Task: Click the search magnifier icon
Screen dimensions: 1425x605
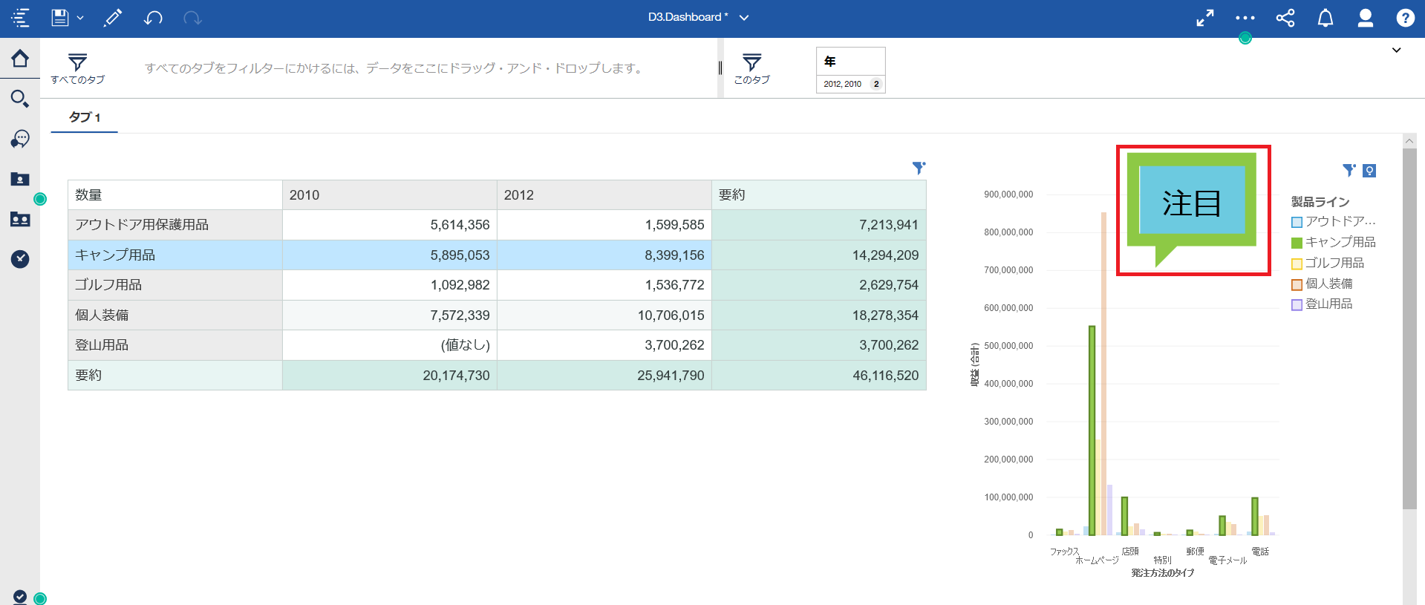Action: 20,99
